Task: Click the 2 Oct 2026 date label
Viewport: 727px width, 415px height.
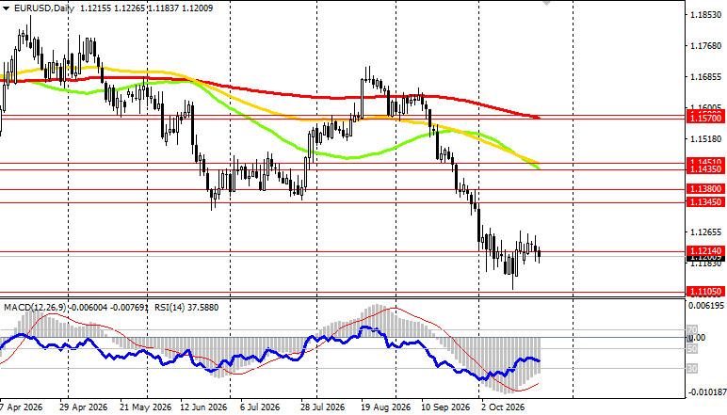Action: [503, 407]
